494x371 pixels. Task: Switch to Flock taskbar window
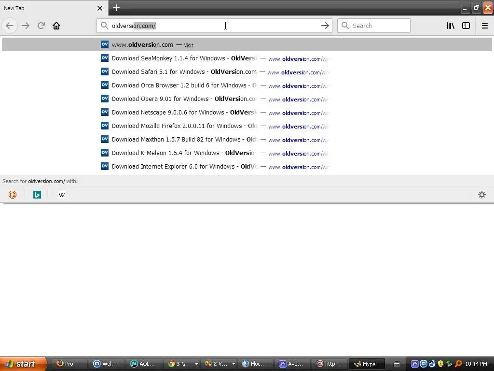point(254,364)
